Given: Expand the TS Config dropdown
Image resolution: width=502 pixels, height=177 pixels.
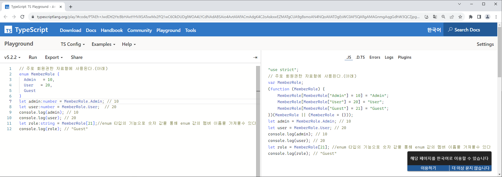Looking at the screenshot, I should [73, 44].
